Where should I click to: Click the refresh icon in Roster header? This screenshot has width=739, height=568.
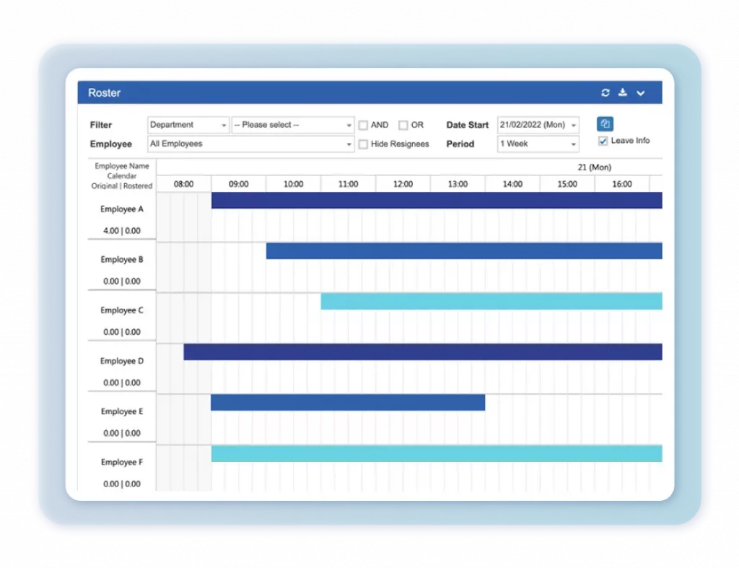[x=605, y=93]
